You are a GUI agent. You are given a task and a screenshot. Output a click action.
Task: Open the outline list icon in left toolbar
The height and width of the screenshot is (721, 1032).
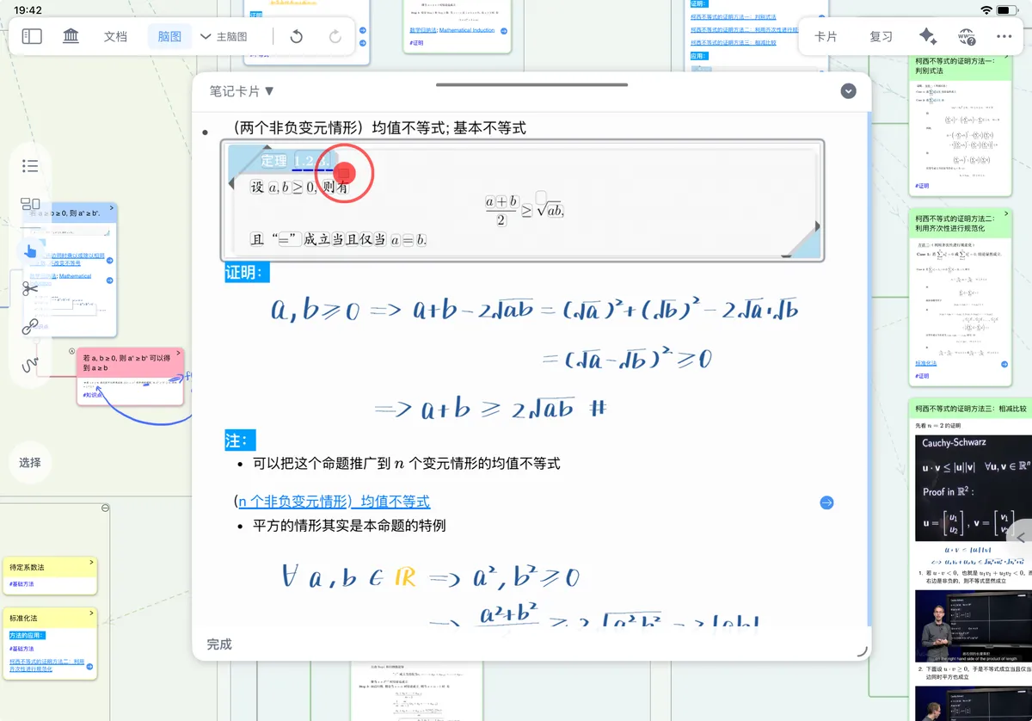30,166
